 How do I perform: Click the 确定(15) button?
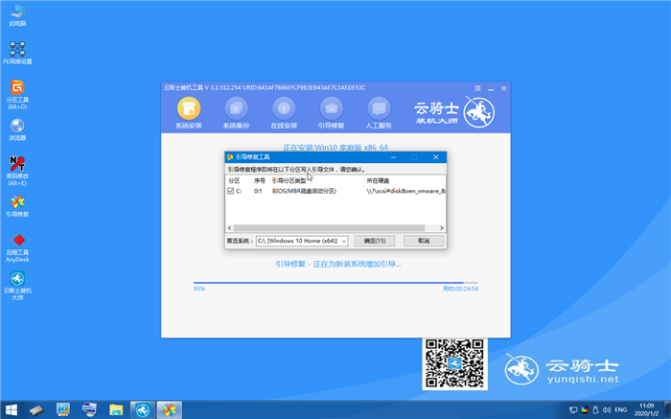[x=375, y=241]
